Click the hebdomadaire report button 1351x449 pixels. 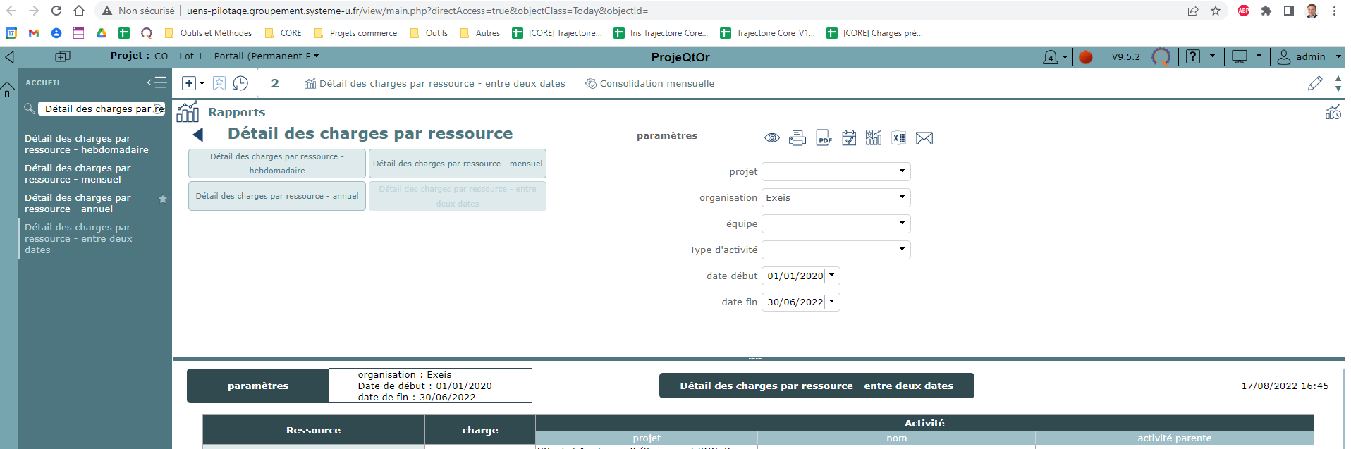[277, 164]
